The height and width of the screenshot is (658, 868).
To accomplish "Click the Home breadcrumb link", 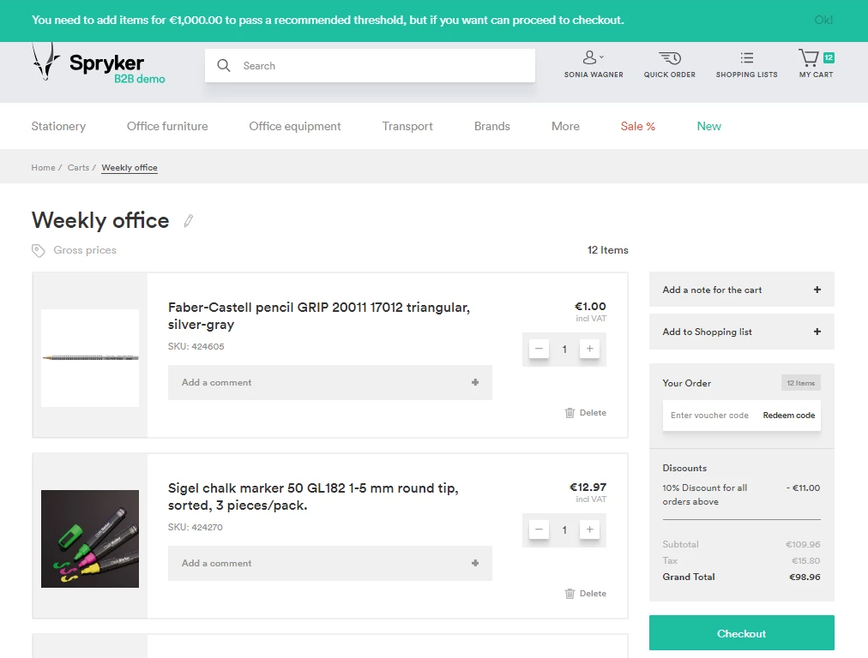I will tap(43, 168).
